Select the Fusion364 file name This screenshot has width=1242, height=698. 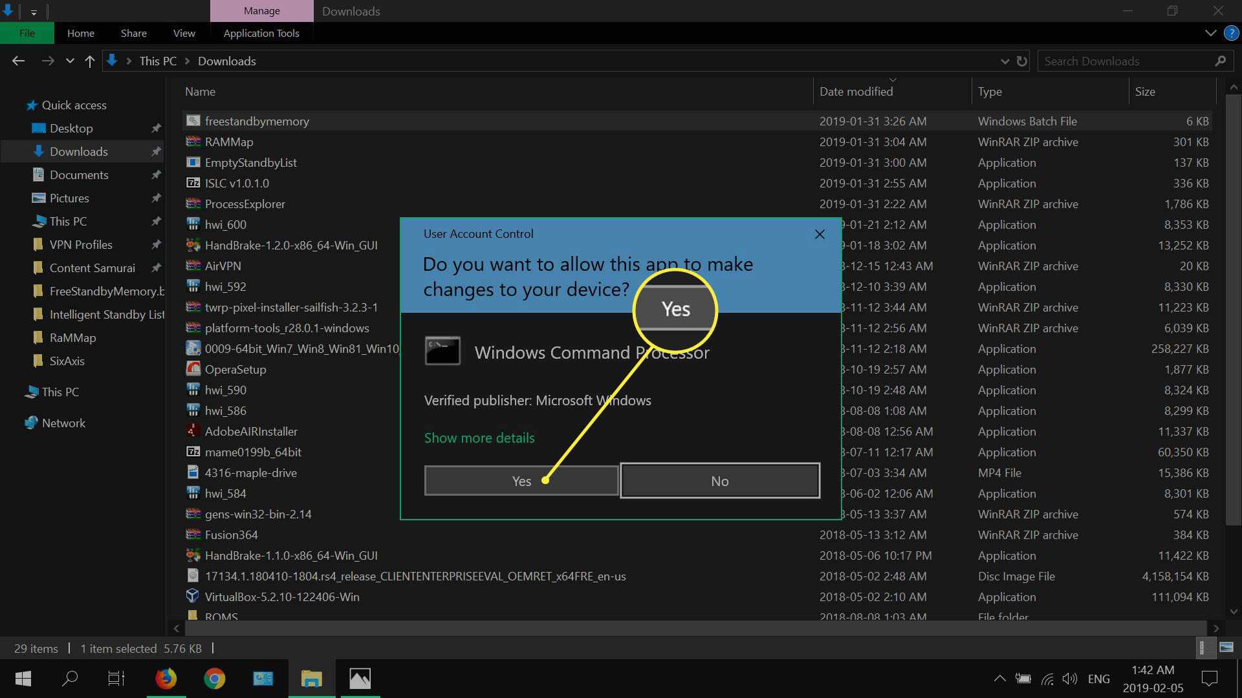pos(232,534)
